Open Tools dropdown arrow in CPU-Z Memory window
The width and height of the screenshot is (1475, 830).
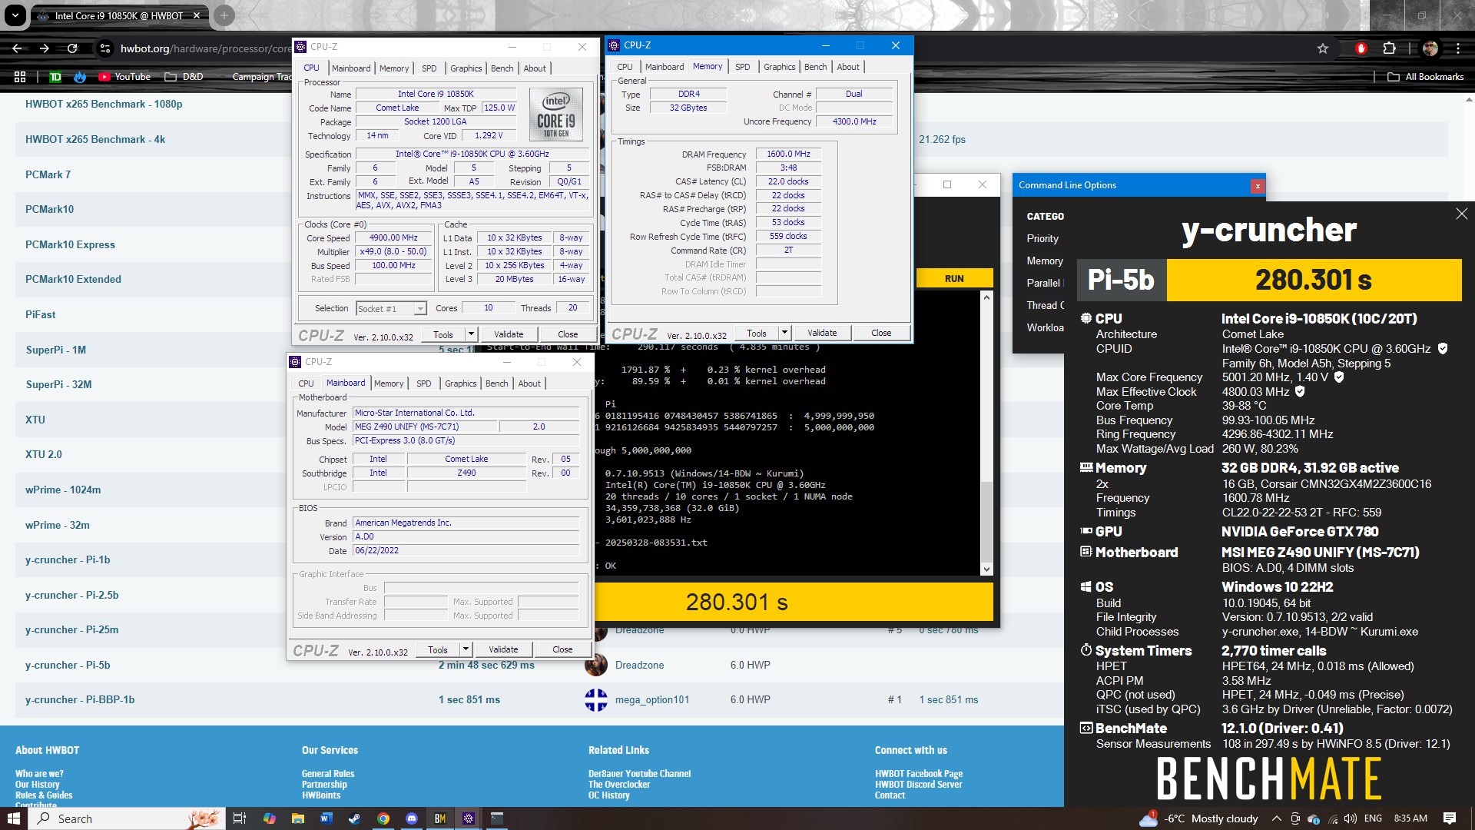784,333
